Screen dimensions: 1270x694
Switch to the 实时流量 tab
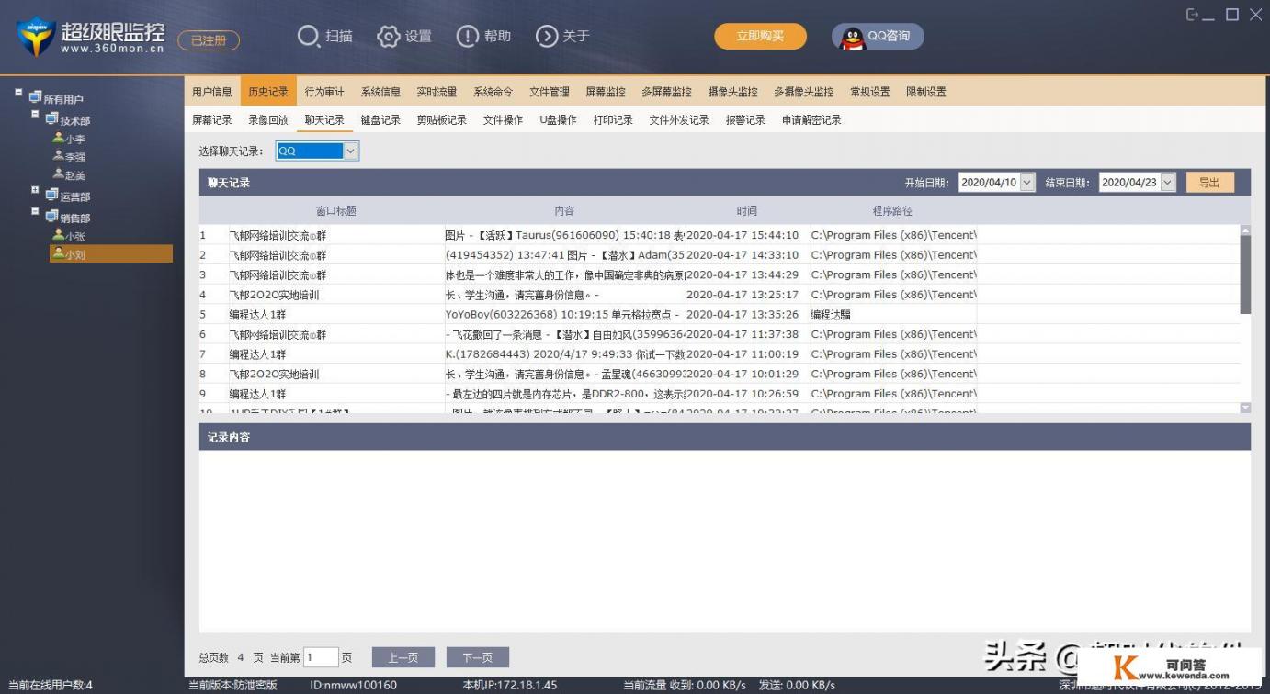(x=437, y=92)
